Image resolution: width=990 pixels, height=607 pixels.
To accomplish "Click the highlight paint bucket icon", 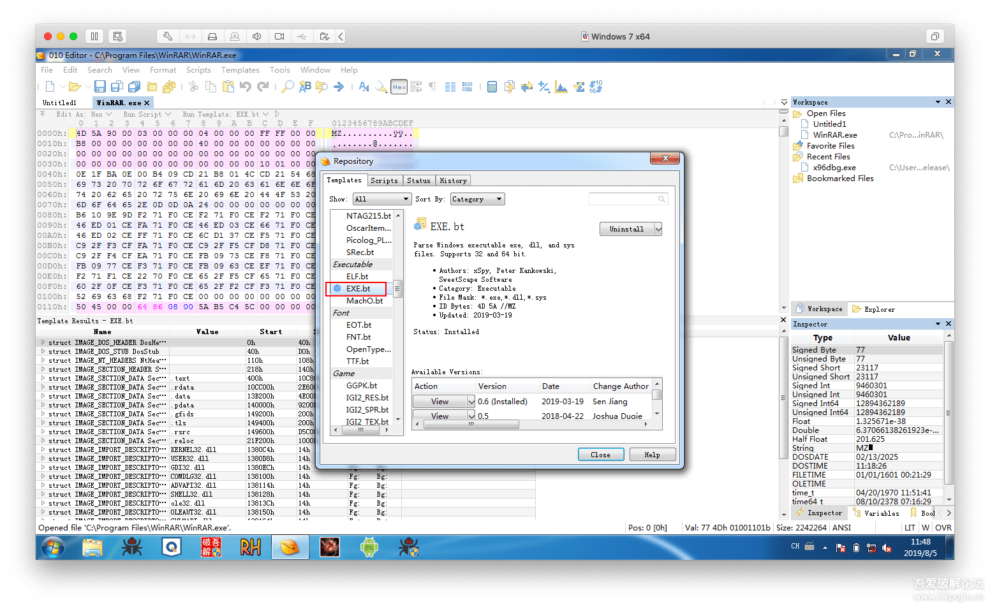I will click(x=381, y=87).
